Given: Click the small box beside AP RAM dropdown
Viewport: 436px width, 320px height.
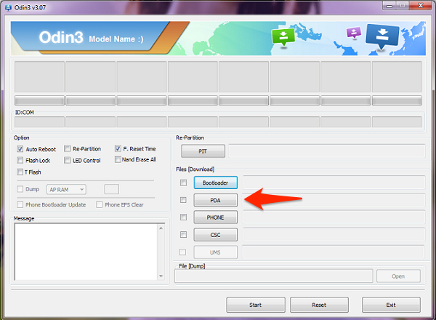Looking at the screenshot, I should 111,189.
